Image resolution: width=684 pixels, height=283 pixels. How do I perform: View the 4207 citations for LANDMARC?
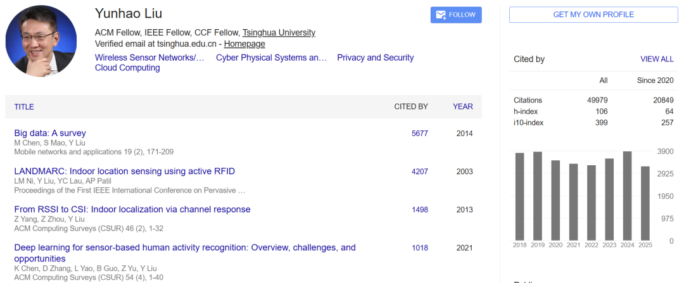[x=419, y=172]
